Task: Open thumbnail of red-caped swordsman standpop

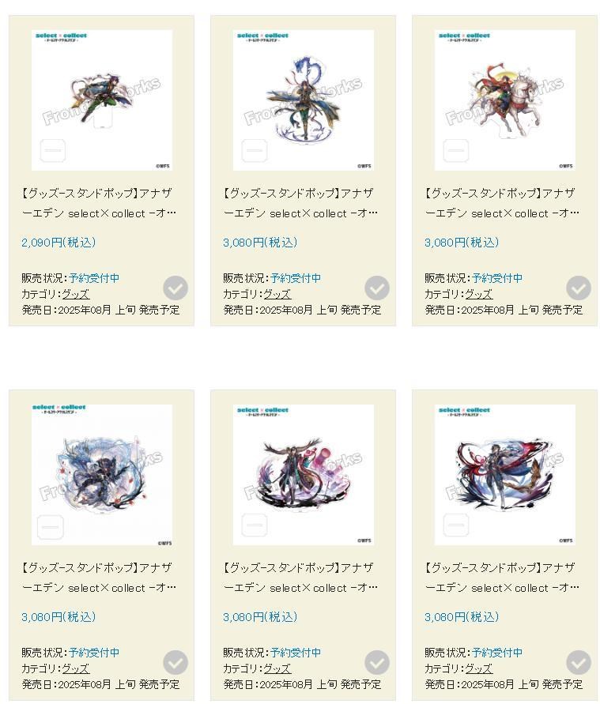Action: click(x=505, y=475)
